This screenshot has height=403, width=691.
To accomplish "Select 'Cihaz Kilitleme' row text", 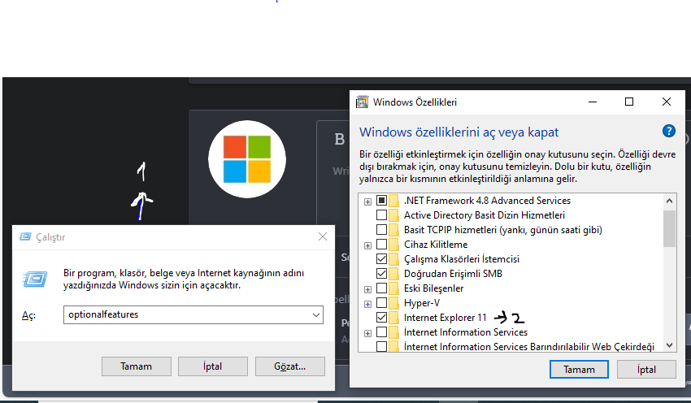I will pos(436,245).
